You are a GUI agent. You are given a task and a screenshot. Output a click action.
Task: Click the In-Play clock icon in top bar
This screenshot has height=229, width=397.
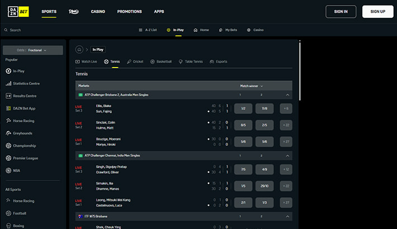click(x=169, y=30)
